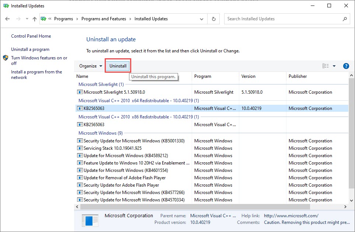
Task: Click the vertical scrollbar up arrow
Action: click(x=351, y=76)
